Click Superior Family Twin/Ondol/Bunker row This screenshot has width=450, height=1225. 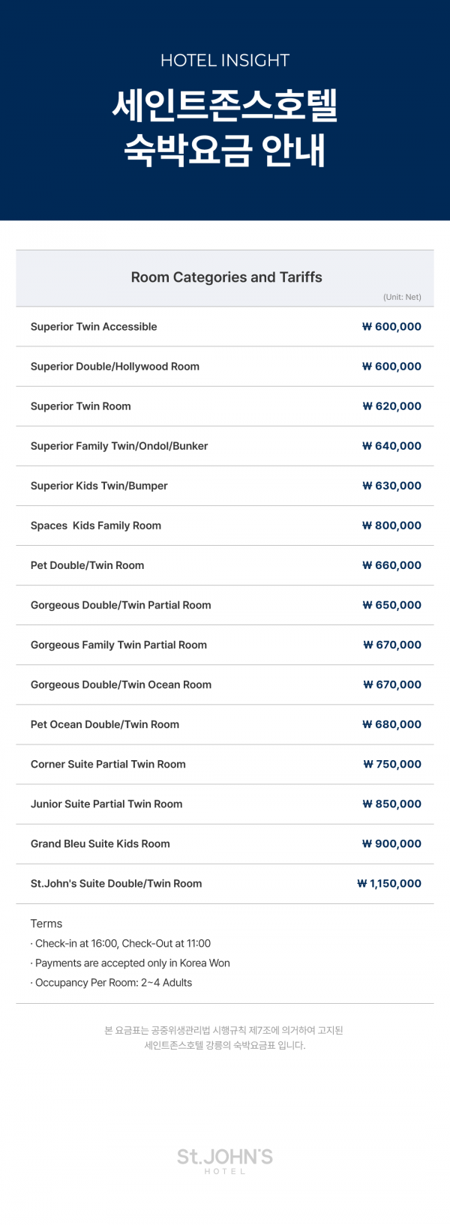[x=225, y=446]
